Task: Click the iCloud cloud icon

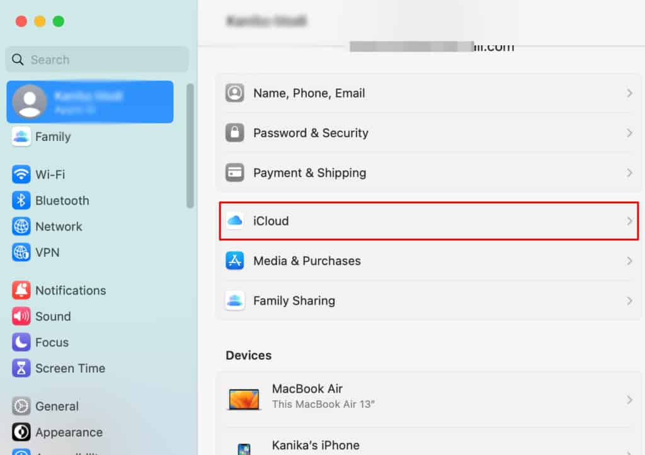Action: pyautogui.click(x=234, y=221)
